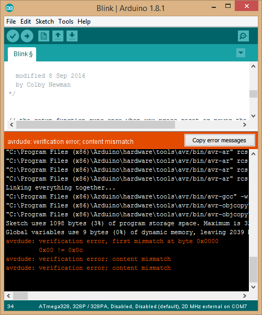Open the Tools menu
The width and height of the screenshot is (262, 315).
click(x=65, y=22)
